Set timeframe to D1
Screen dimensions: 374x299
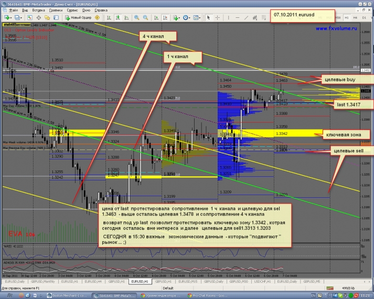[x=364, y=18]
